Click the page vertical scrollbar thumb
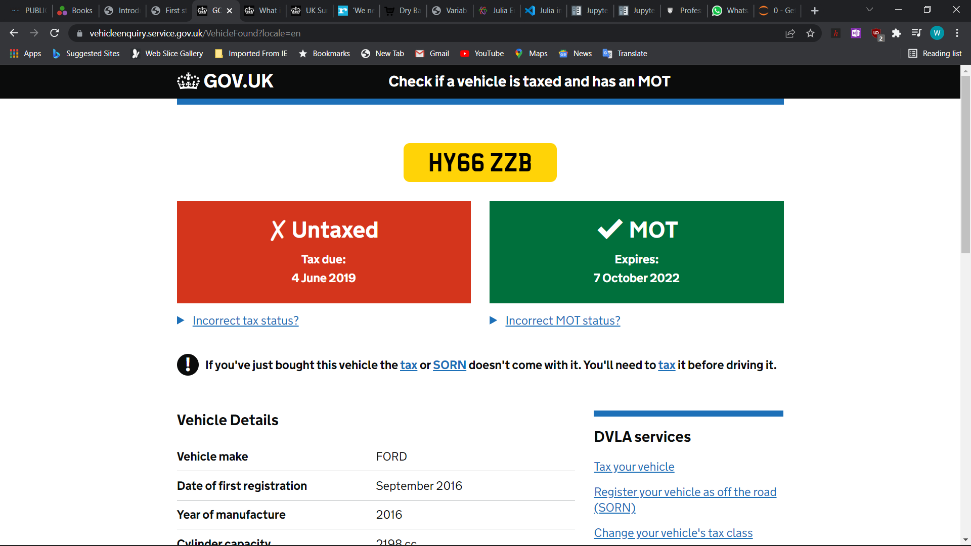 coord(965,164)
